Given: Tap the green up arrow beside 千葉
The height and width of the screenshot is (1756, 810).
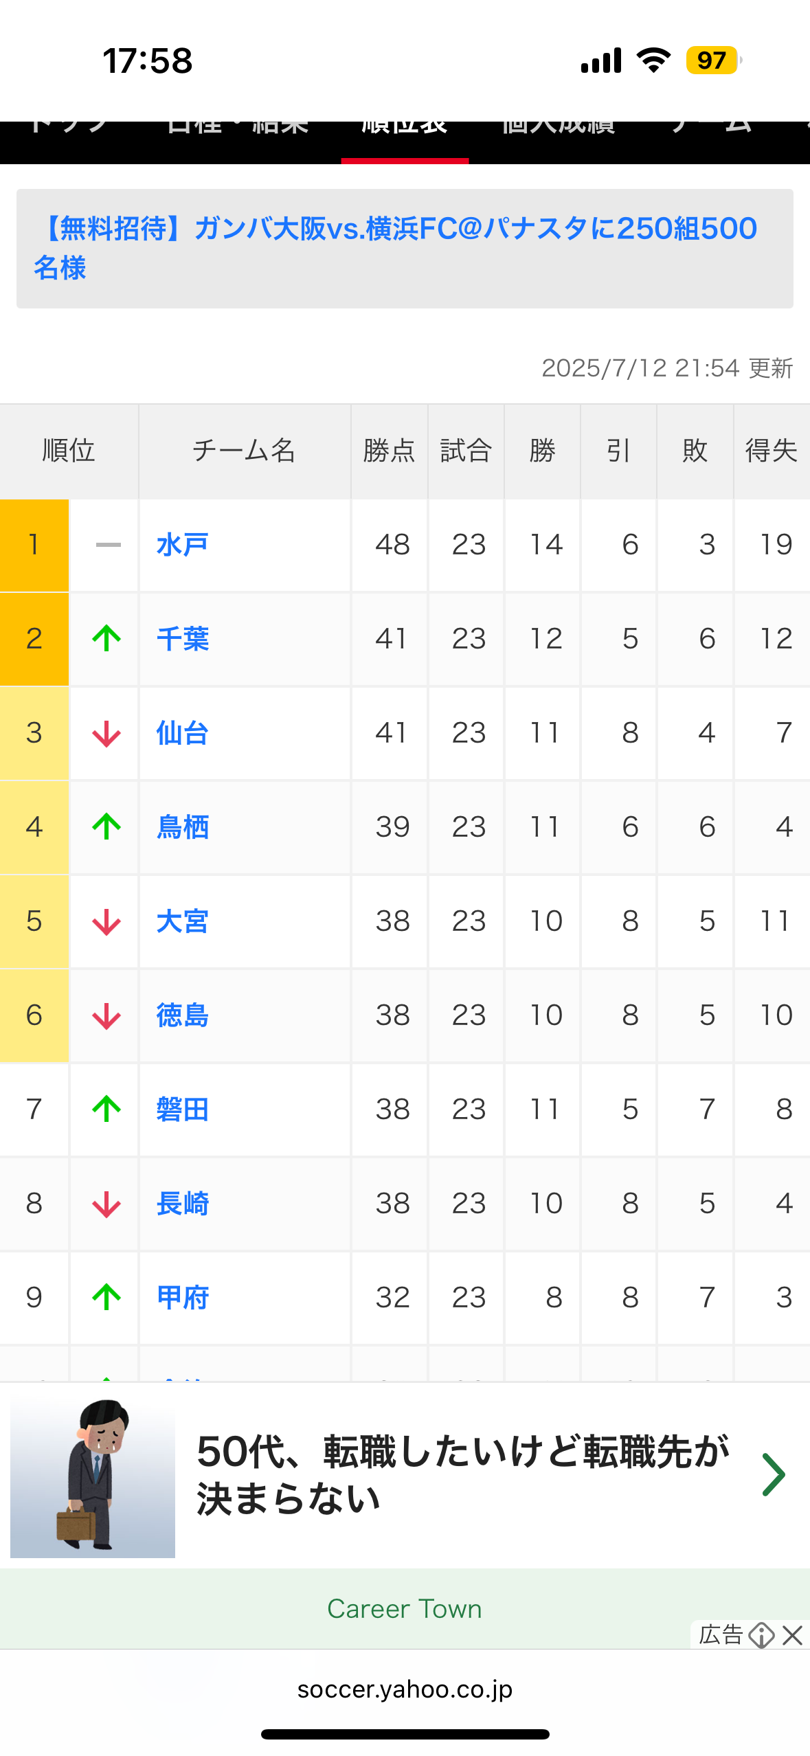Looking at the screenshot, I should click(106, 638).
